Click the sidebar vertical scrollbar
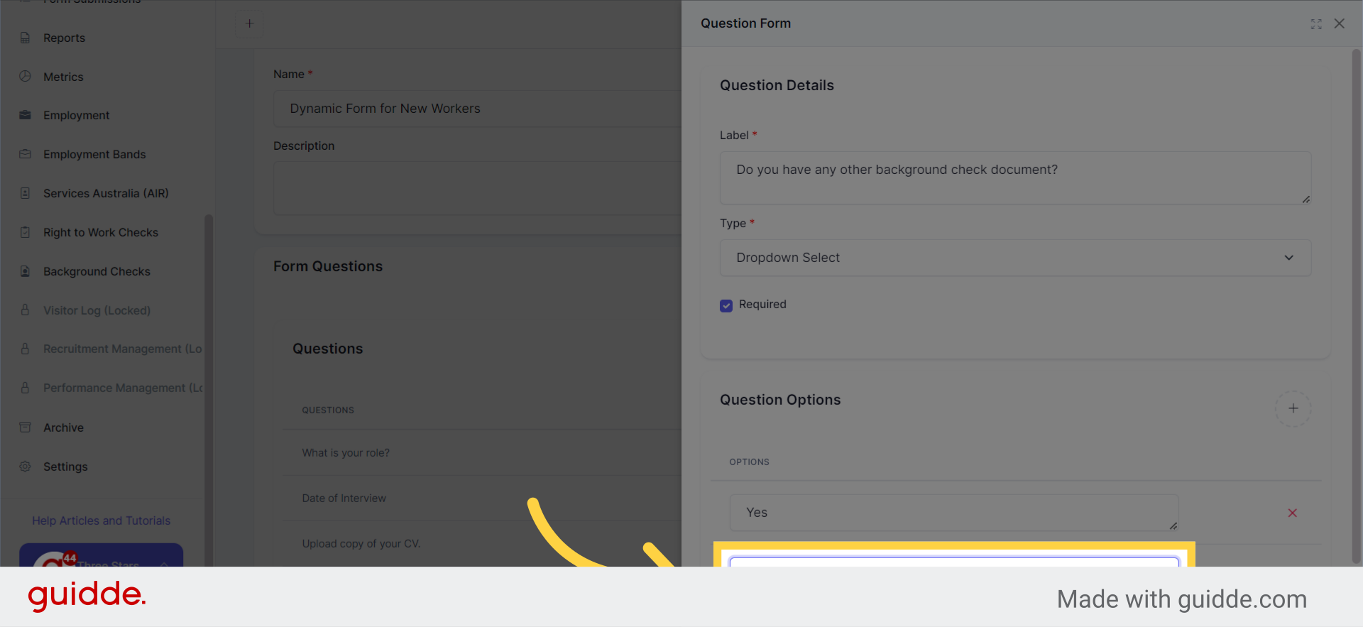This screenshot has width=1363, height=627. tap(209, 389)
